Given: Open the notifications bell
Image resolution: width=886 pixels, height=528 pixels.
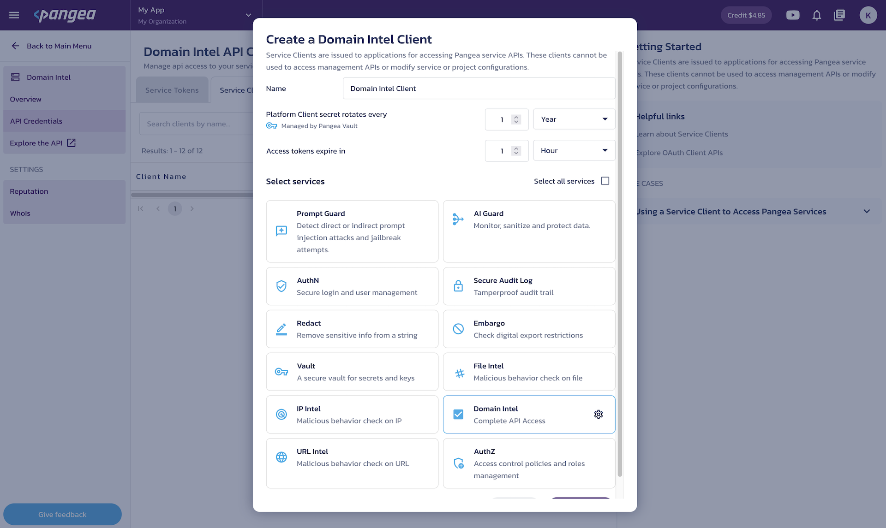Looking at the screenshot, I should pos(817,15).
